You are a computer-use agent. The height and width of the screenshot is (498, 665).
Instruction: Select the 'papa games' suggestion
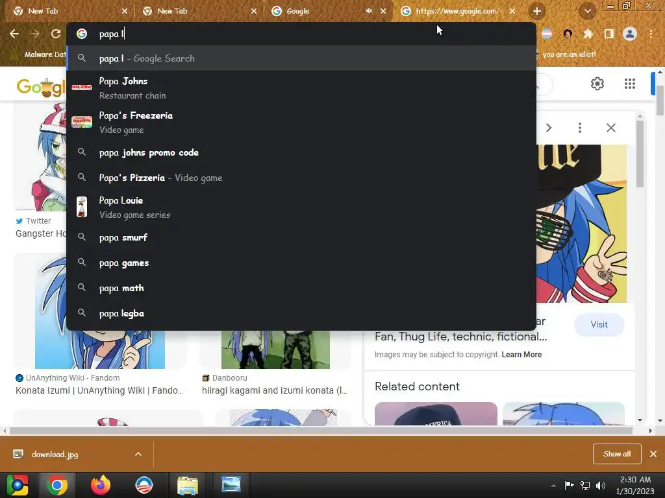tap(301, 263)
